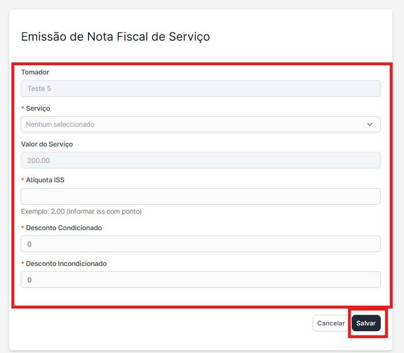Click the 'Desconto Condicionado' label
Viewport: 404px width, 353px height.
point(64,228)
